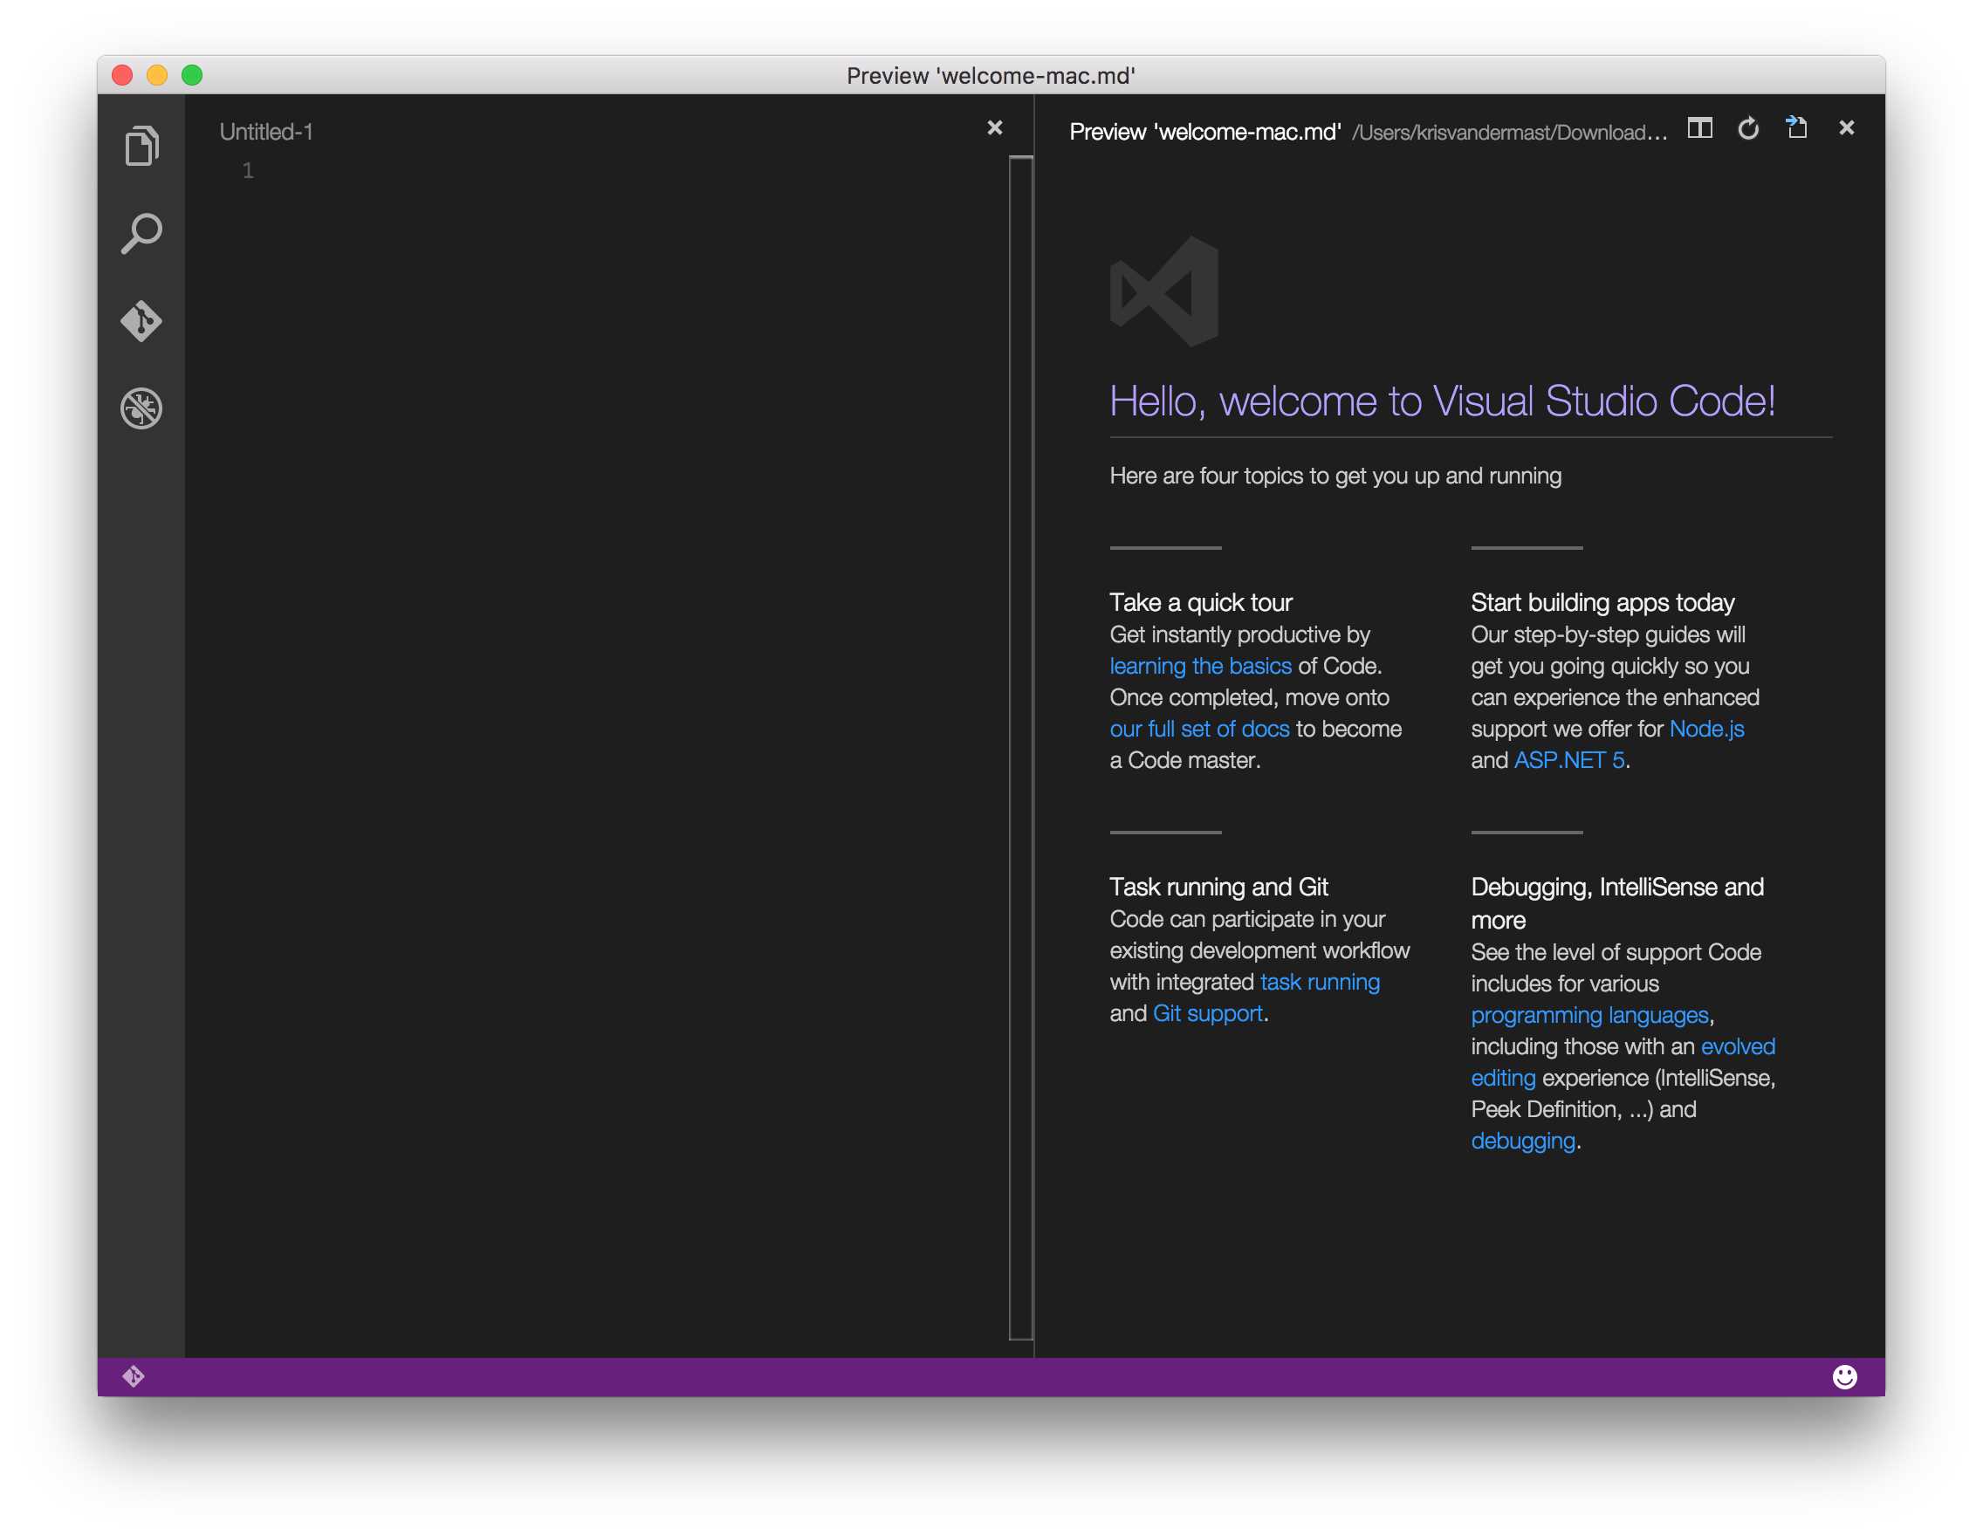Refresh the markdown preview
The image size is (1983, 1536).
[x=1748, y=129]
